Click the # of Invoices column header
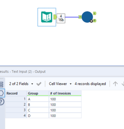The image size is (124, 129). coord(65,93)
